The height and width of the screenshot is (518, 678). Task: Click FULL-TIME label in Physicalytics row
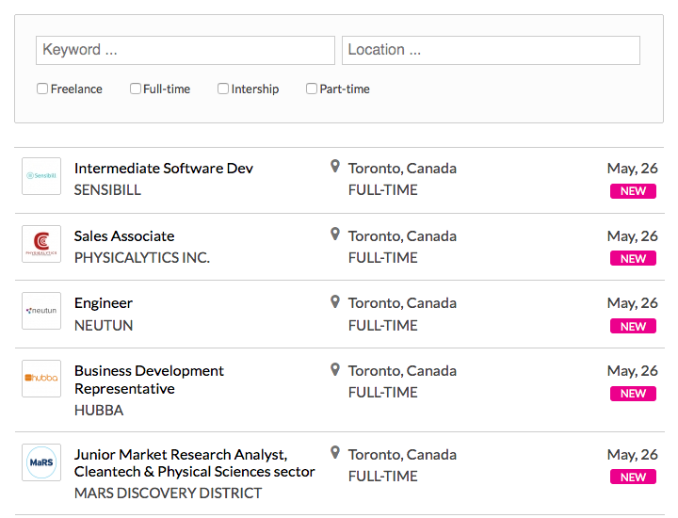(383, 258)
